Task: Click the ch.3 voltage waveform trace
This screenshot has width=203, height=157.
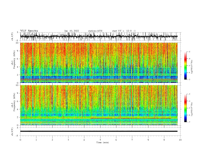Action: tap(99, 131)
